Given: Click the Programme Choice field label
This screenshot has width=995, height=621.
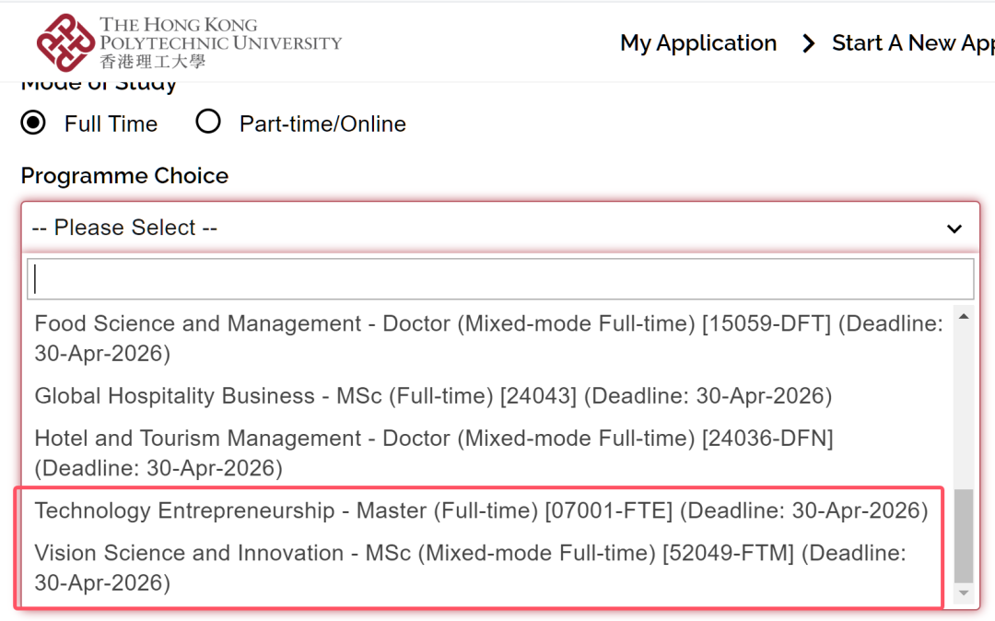Looking at the screenshot, I should pyautogui.click(x=124, y=176).
